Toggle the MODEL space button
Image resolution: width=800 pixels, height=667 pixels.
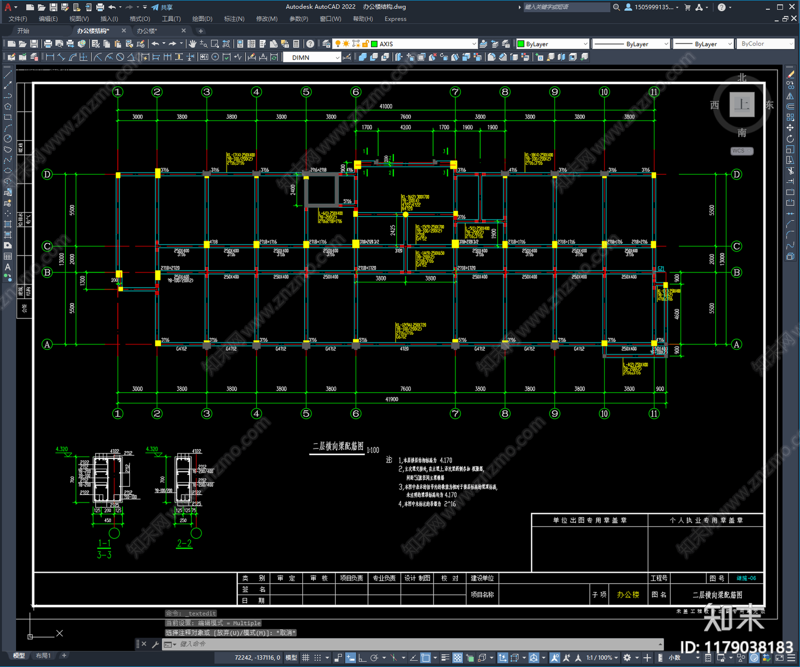(x=291, y=657)
